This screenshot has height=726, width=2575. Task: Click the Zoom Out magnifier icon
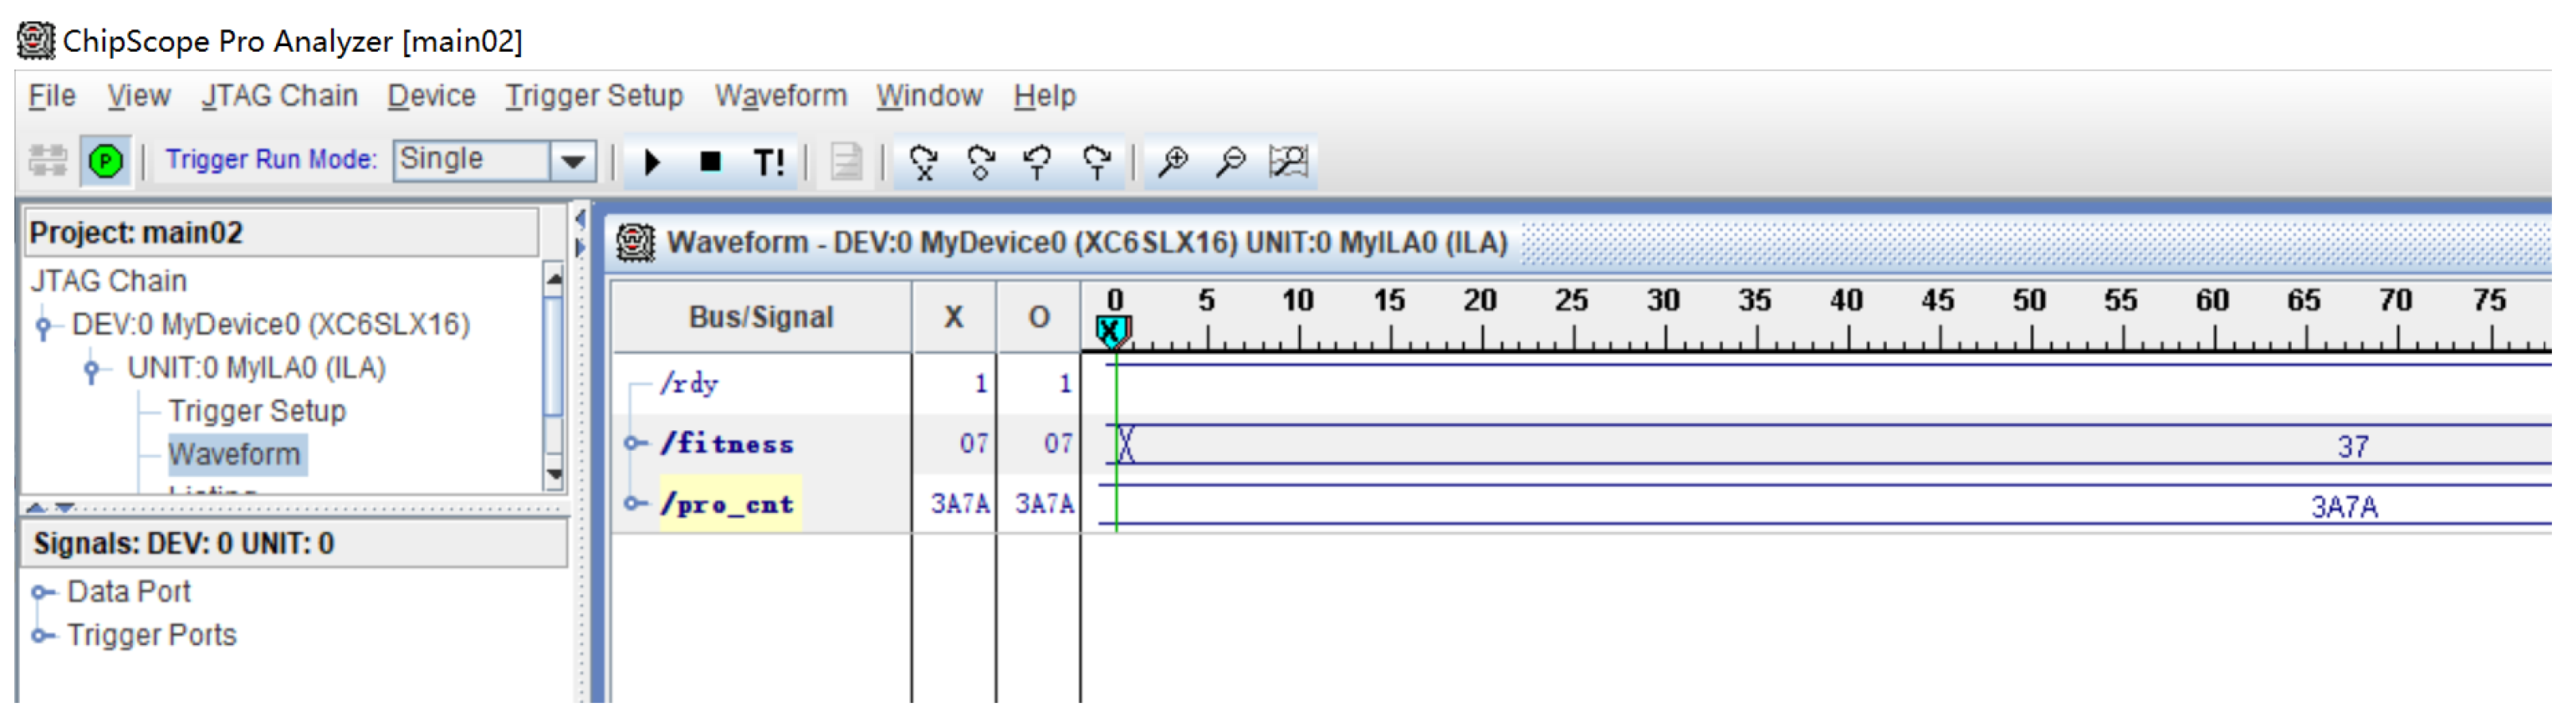[1231, 161]
